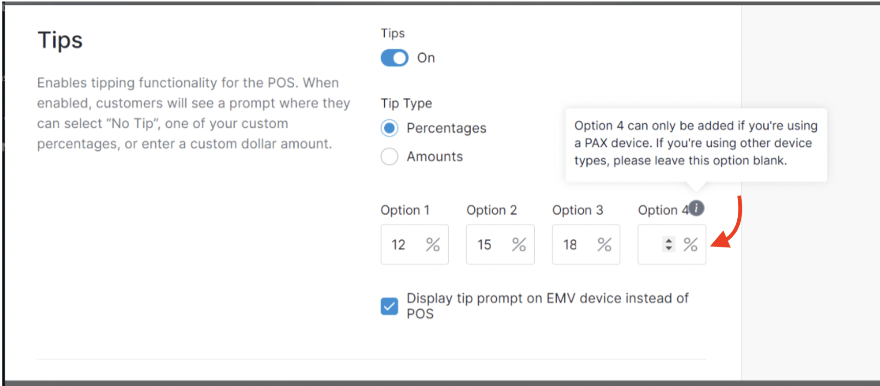
Task: Click the stepper down arrow in Option 4 field
Action: click(x=669, y=248)
